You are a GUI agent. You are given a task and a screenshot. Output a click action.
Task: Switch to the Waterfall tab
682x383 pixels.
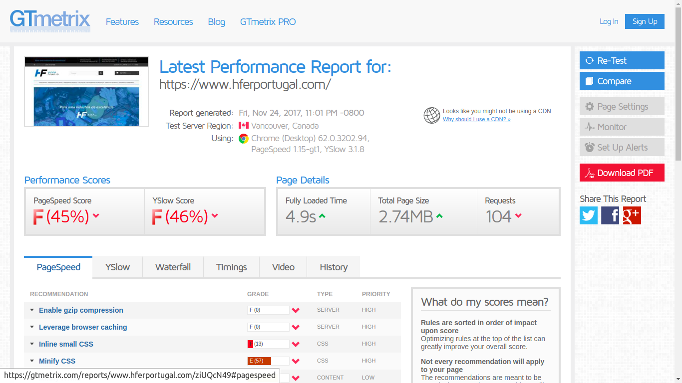tap(173, 267)
